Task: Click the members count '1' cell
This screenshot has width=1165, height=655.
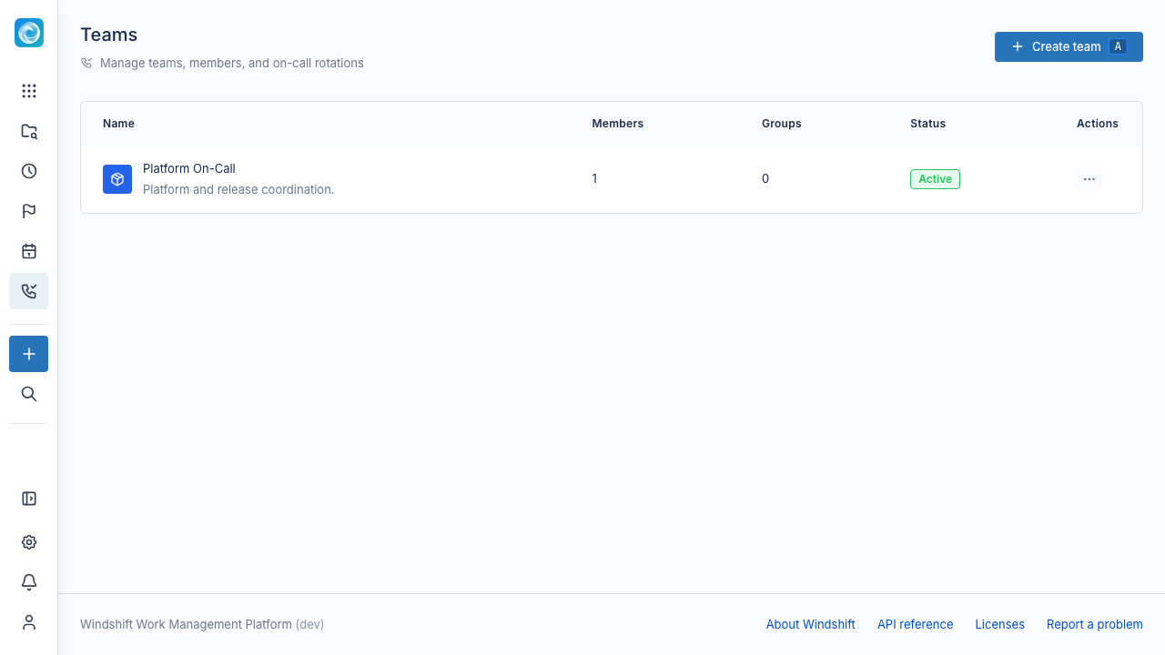Action: pyautogui.click(x=594, y=179)
